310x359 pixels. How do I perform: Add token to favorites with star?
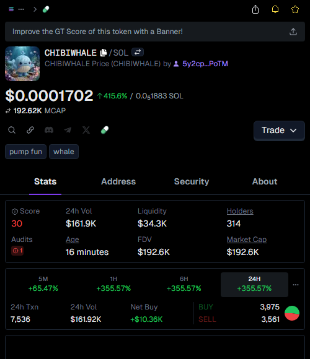click(x=295, y=9)
